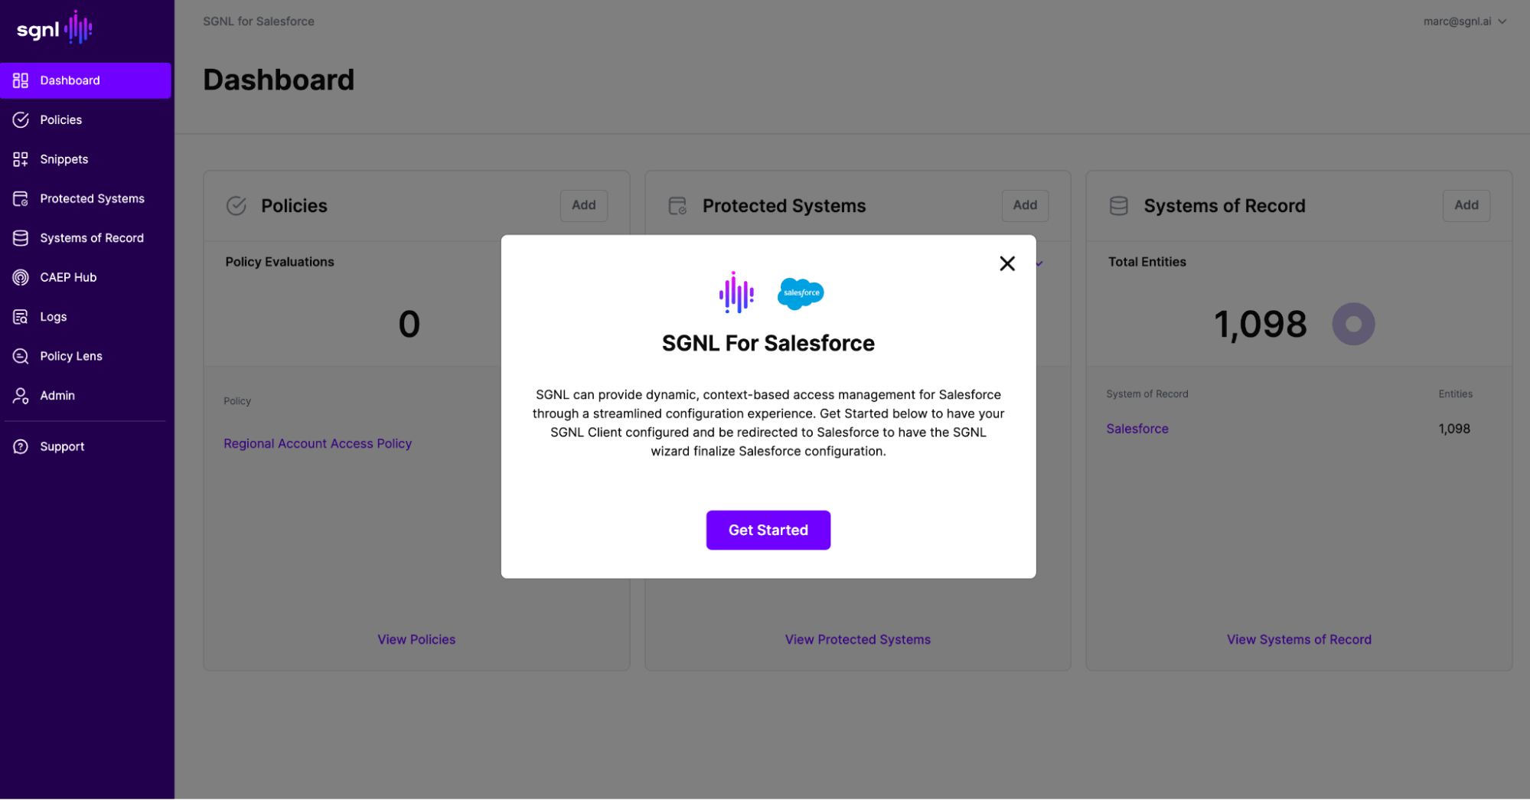1530x800 pixels.
Task: Click the Entities count 1,098 in Salesforce row
Action: pos(1454,429)
